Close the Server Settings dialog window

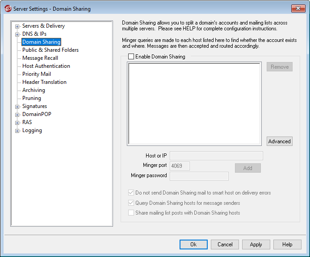point(298,8)
